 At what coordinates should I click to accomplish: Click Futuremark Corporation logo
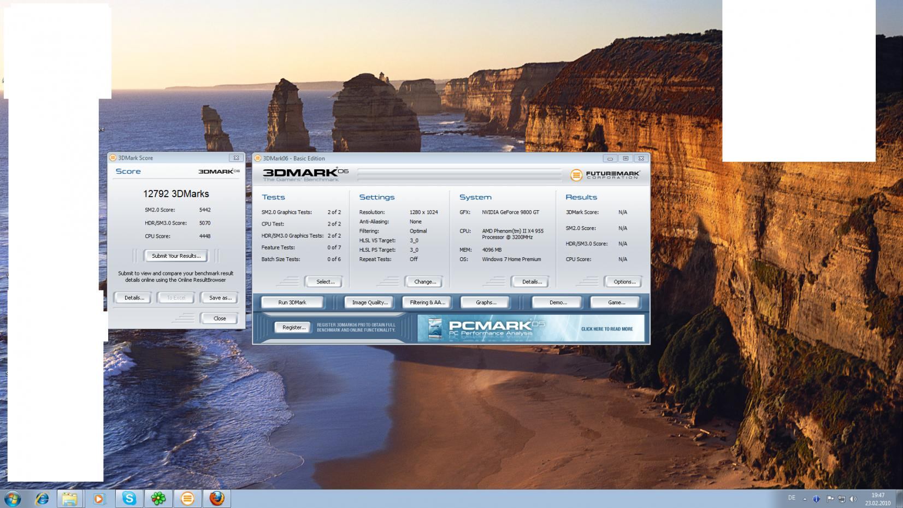605,175
